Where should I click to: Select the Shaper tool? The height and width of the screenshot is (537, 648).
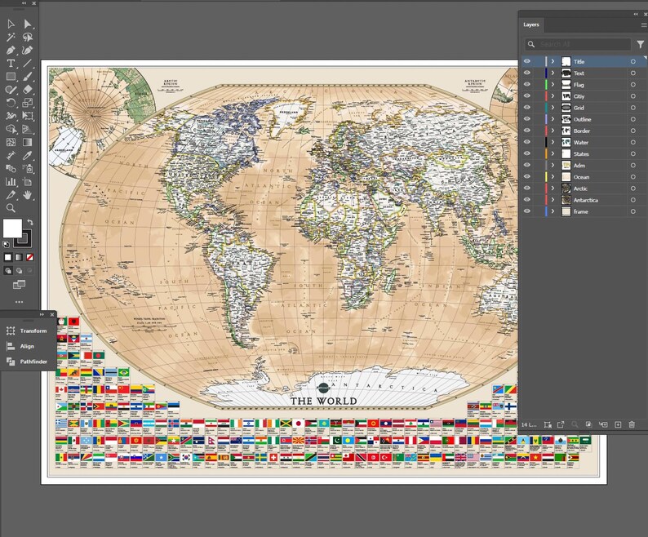(x=11, y=90)
